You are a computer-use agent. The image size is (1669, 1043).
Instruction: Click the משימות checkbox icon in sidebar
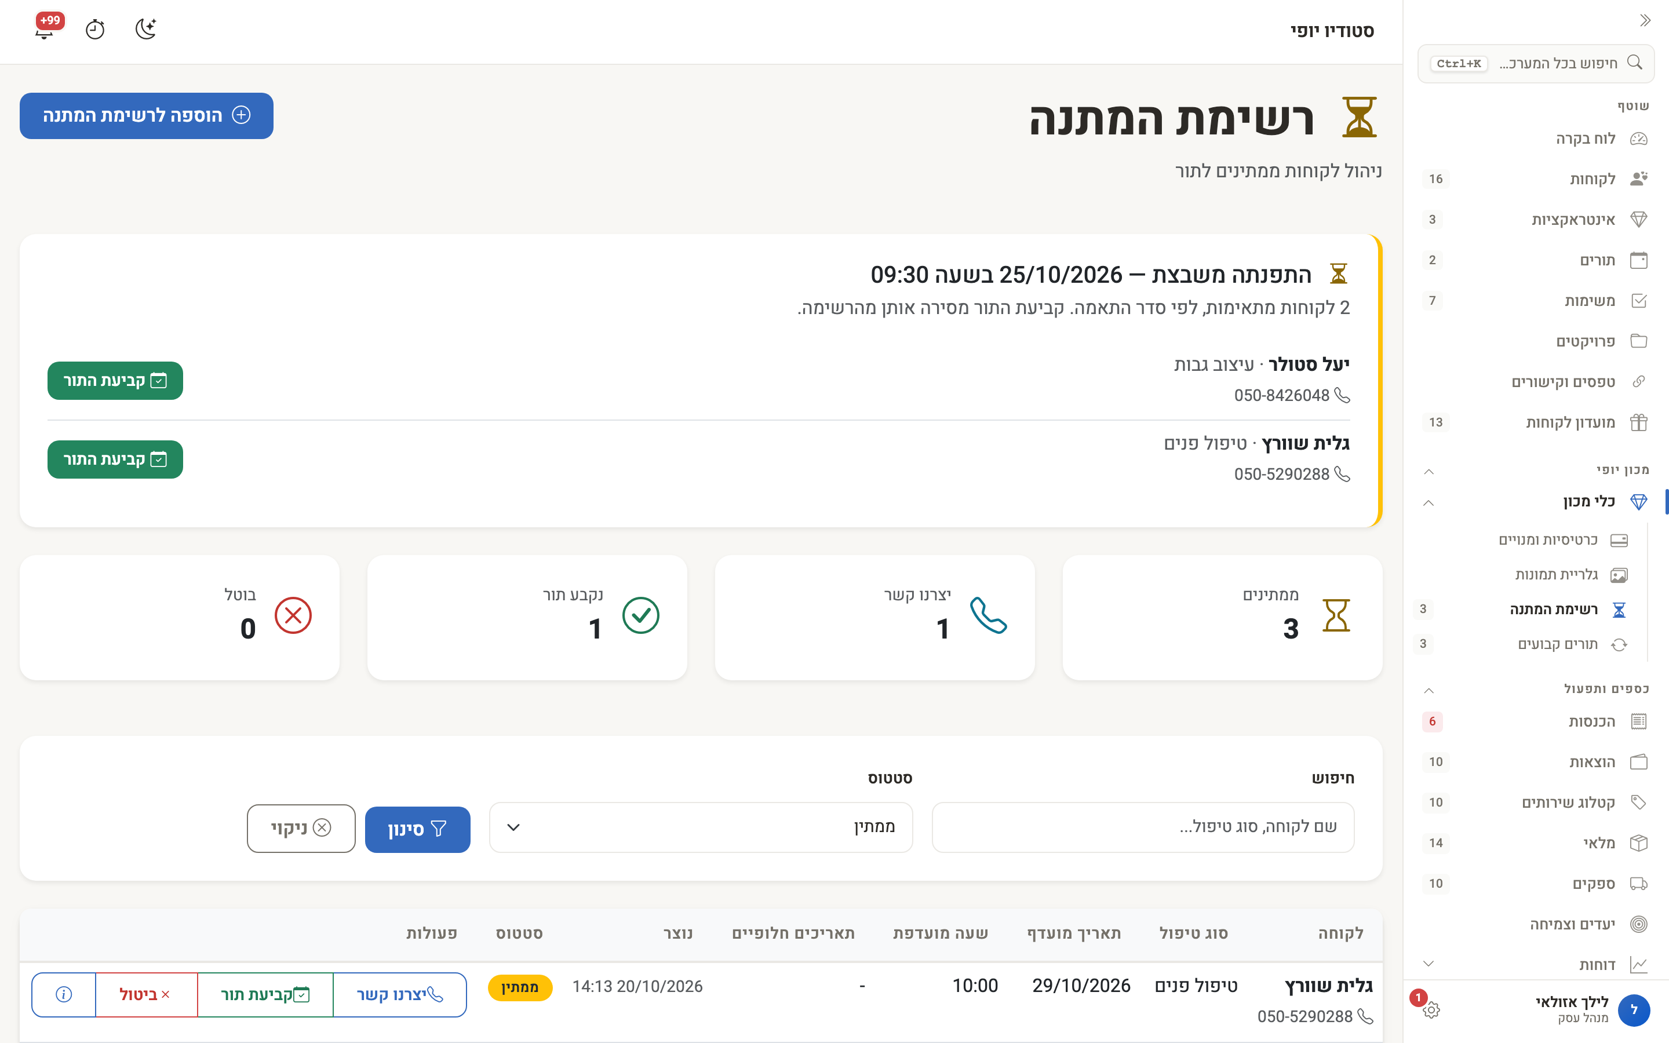click(x=1639, y=301)
